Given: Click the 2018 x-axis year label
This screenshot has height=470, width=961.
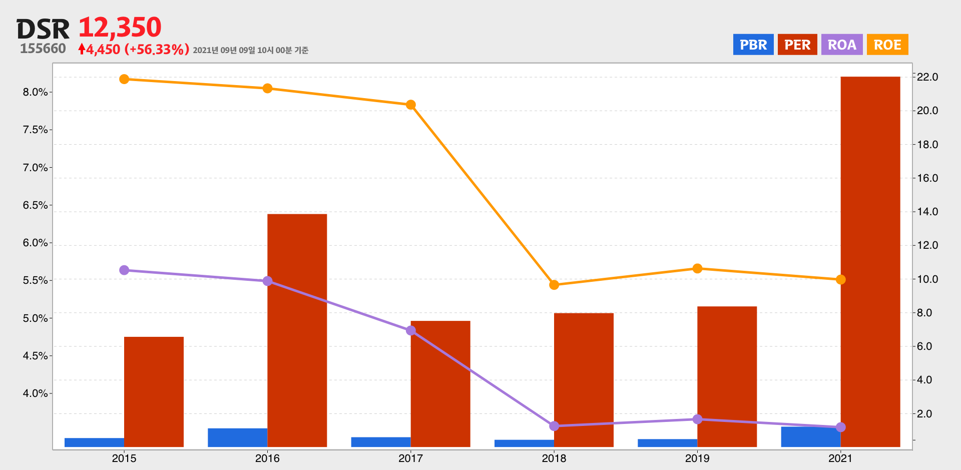Looking at the screenshot, I should pos(554,458).
